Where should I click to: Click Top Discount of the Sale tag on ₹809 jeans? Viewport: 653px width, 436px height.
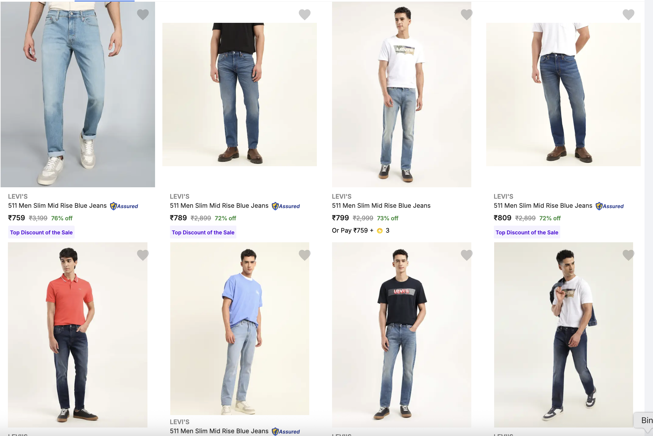(527, 232)
